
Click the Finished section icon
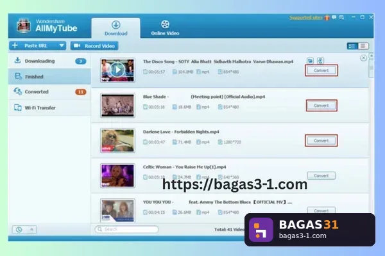18,76
